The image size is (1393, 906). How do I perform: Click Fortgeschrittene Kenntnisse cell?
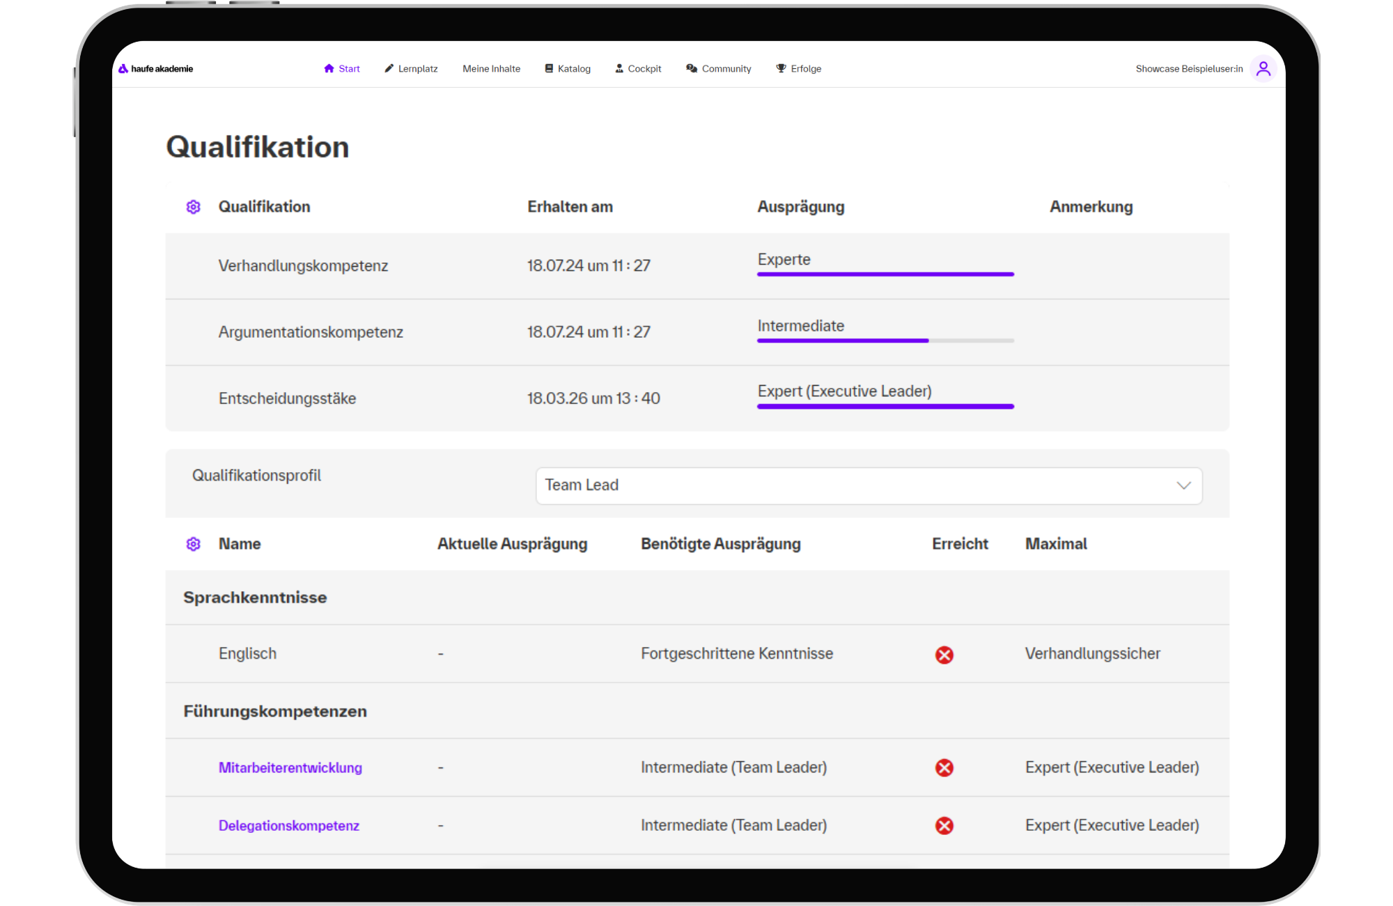pos(737,654)
